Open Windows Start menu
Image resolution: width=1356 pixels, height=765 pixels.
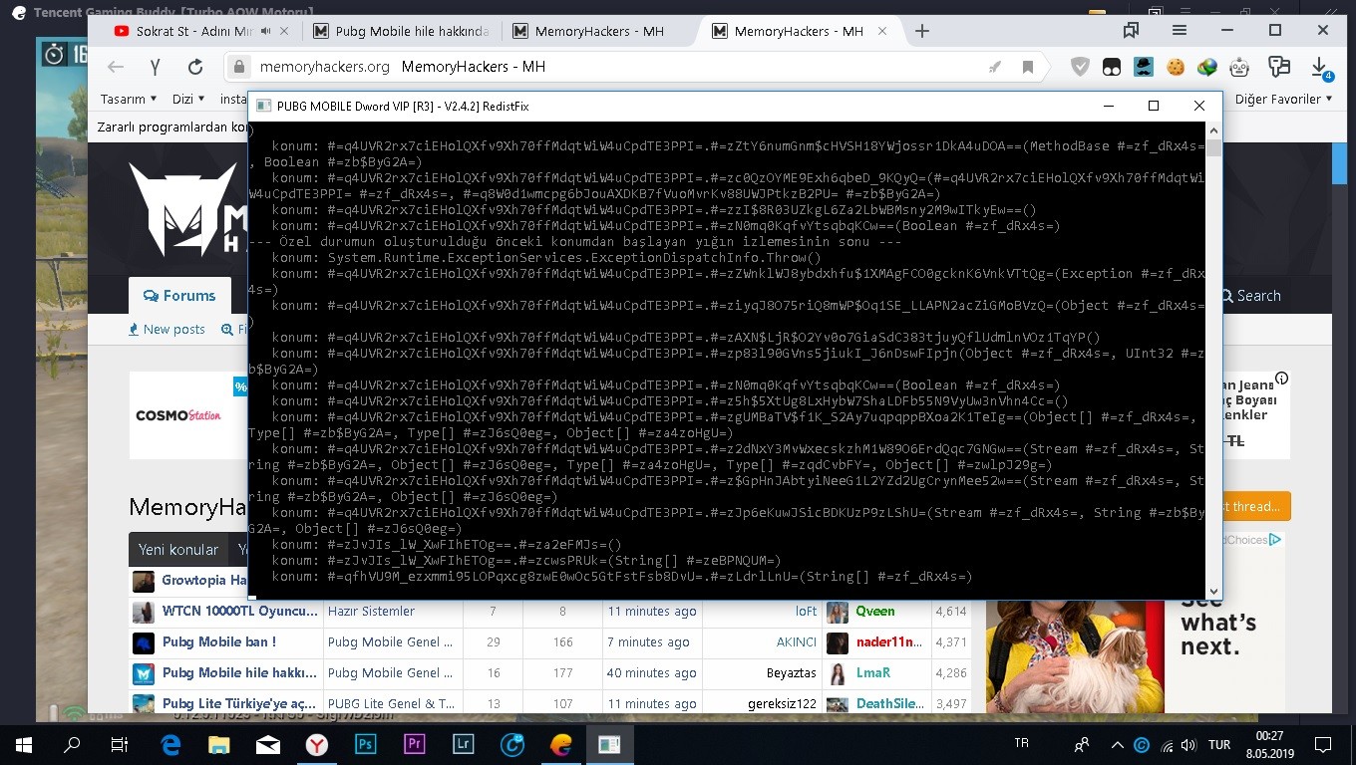(23, 744)
